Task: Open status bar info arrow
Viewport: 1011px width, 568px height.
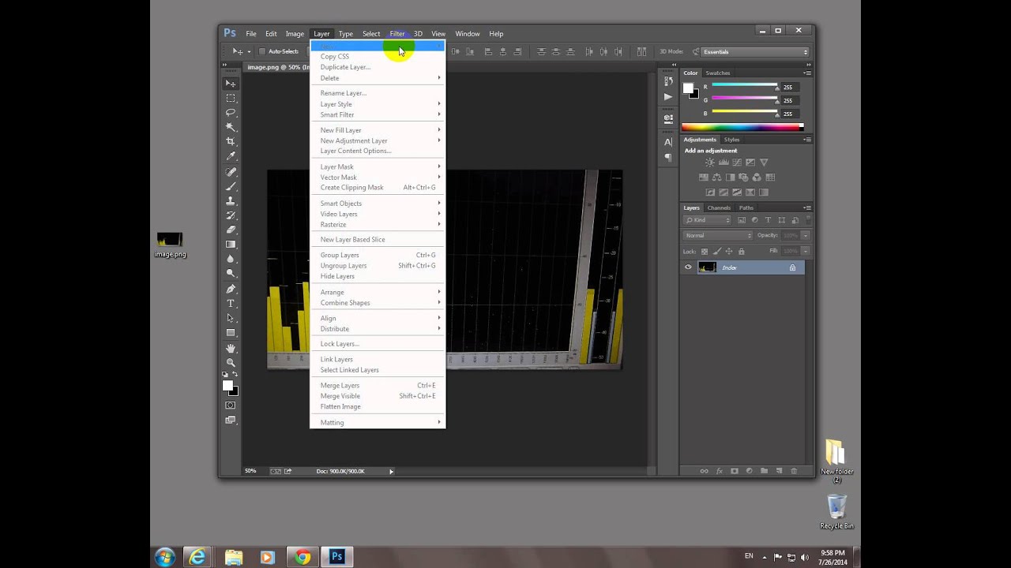Action: coord(391,471)
